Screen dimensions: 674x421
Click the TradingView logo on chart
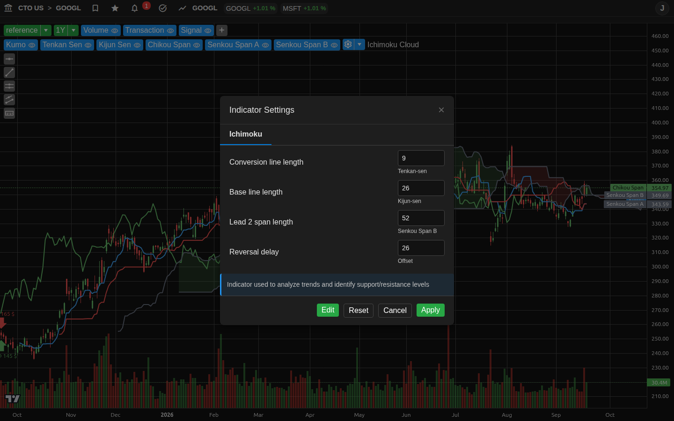pos(13,399)
